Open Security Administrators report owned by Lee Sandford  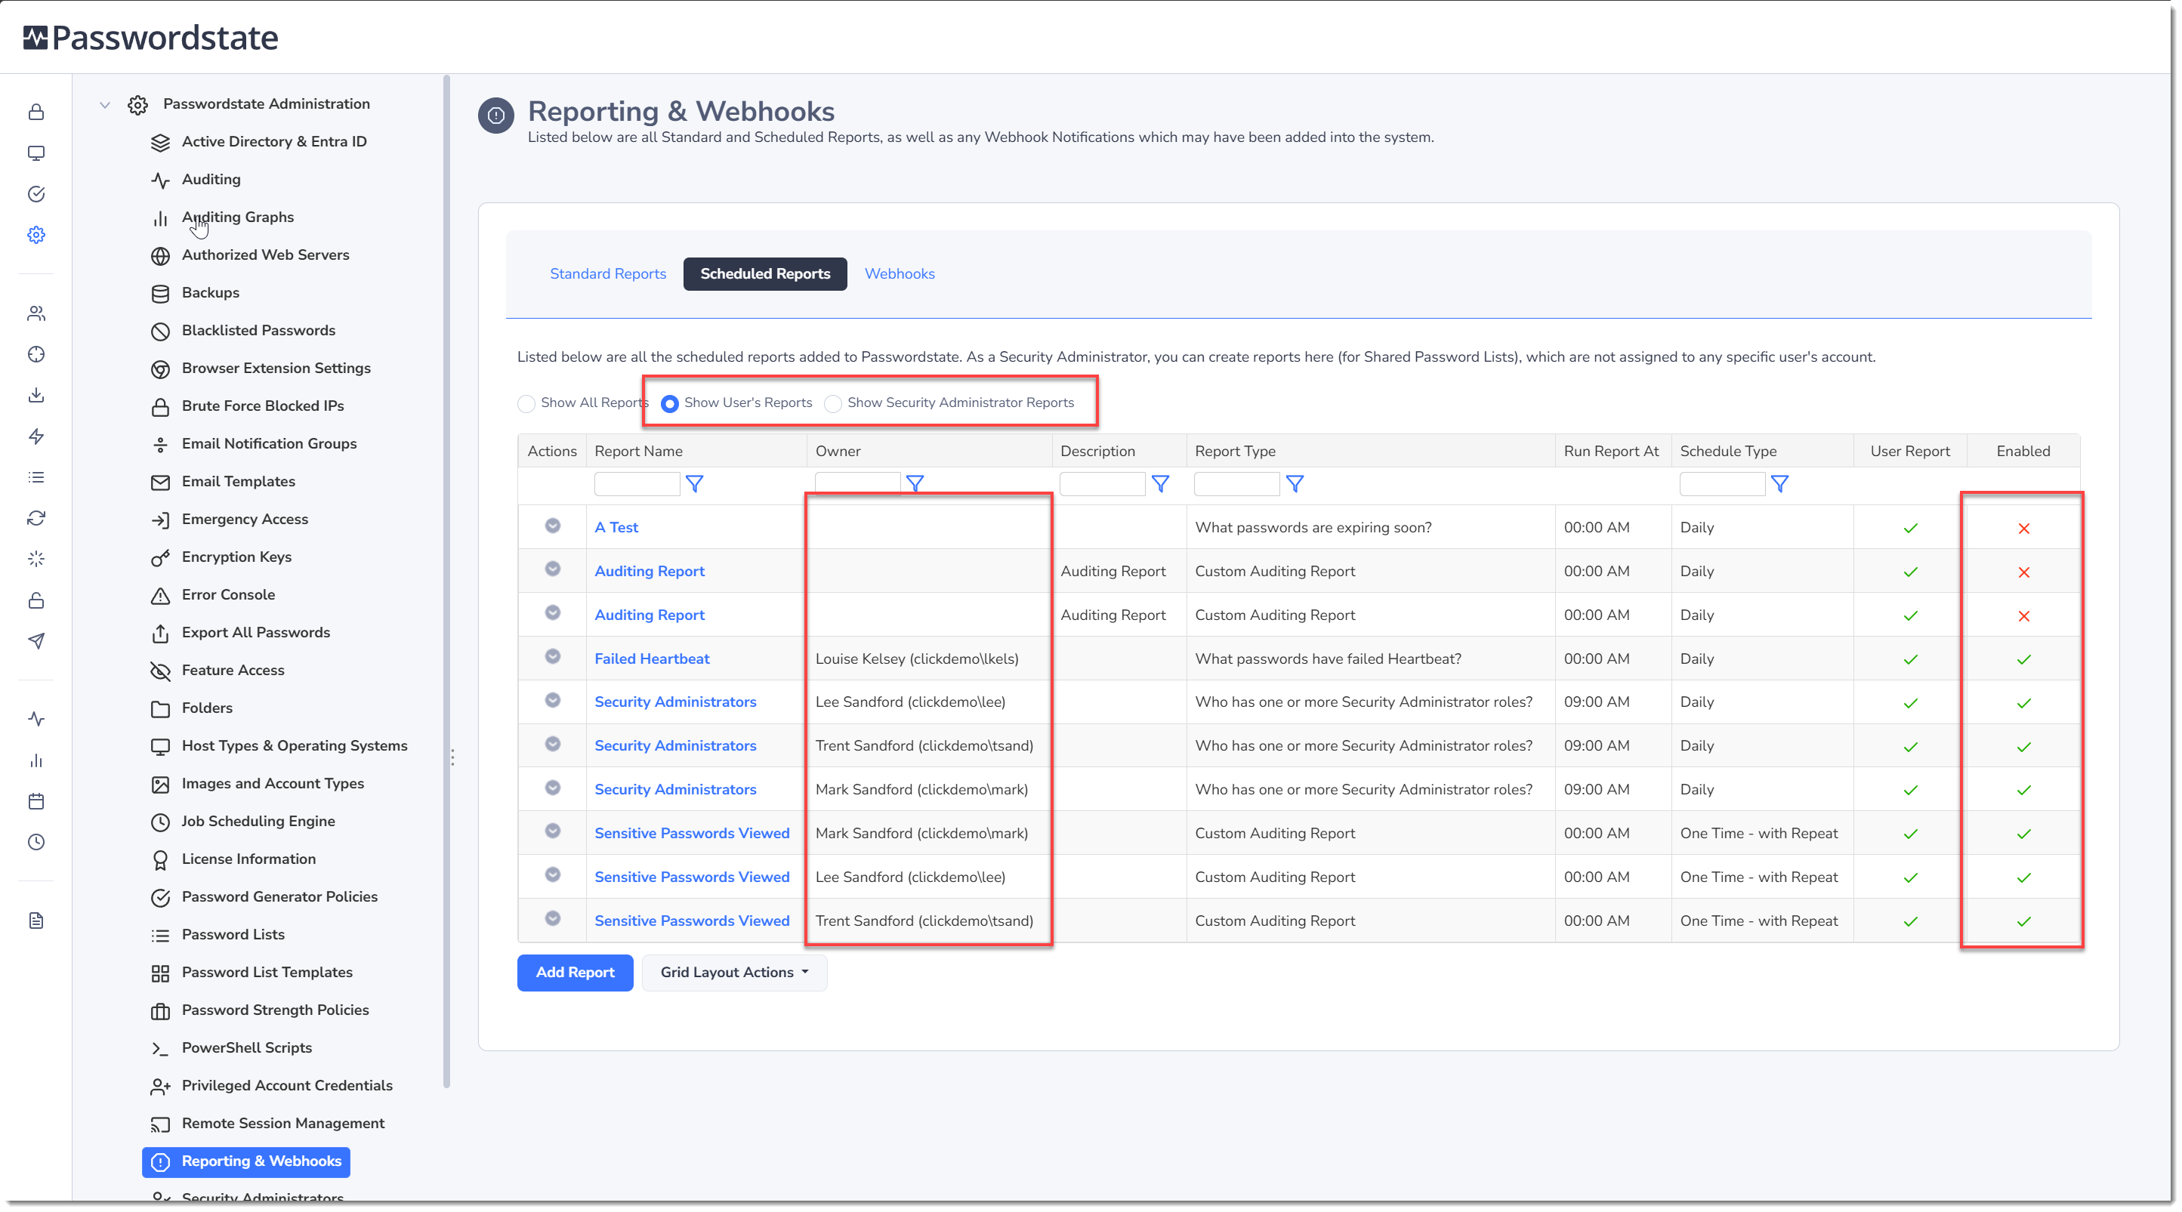coord(675,702)
